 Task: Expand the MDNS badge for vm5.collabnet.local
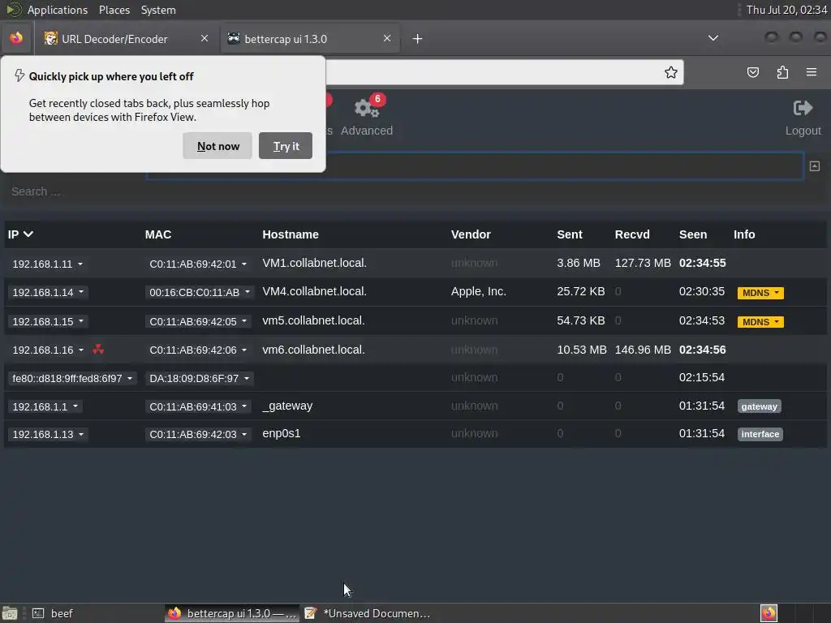tap(760, 321)
